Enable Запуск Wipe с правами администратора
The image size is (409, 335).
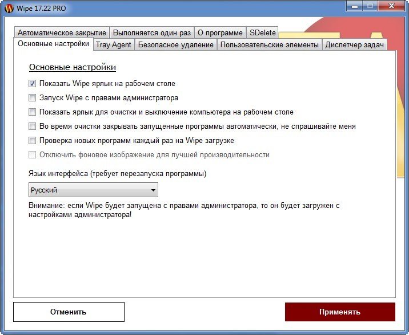(x=32, y=98)
